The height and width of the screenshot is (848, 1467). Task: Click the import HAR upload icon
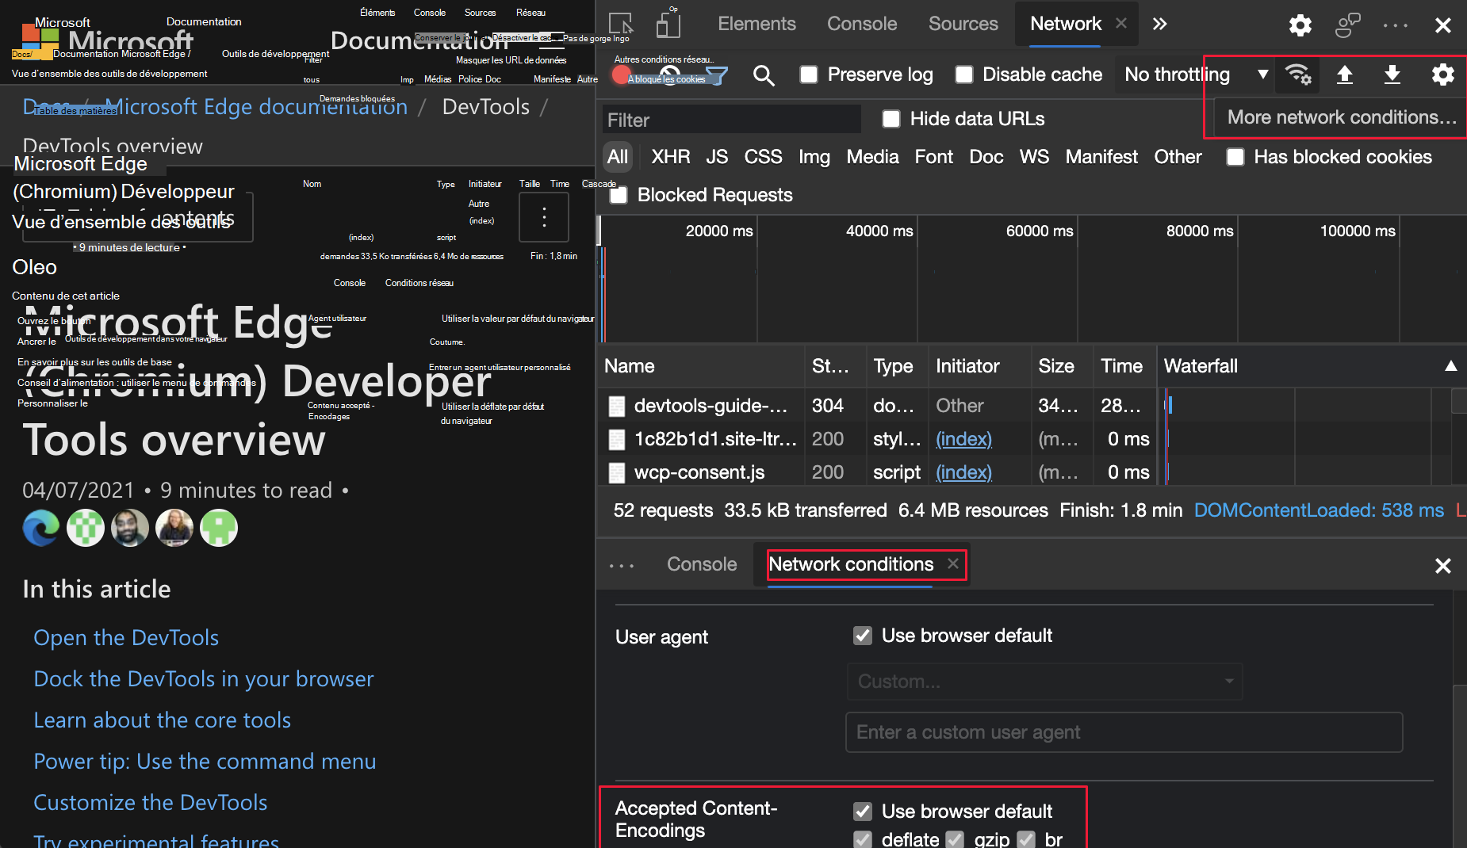click(1344, 74)
